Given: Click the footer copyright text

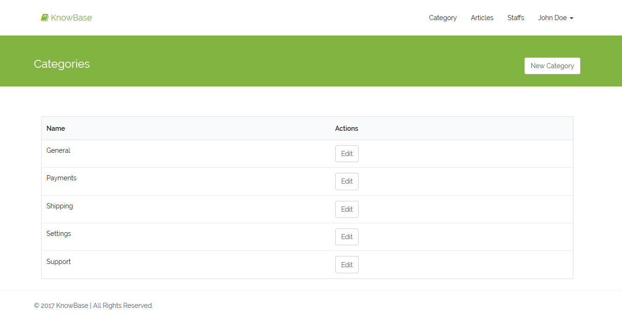Looking at the screenshot, I should pyautogui.click(x=93, y=306).
